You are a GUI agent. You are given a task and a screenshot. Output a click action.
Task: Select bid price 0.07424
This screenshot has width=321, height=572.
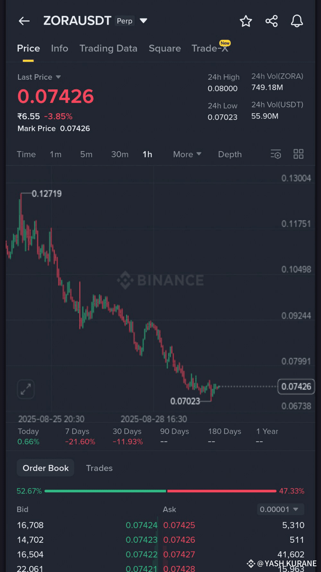point(142,525)
